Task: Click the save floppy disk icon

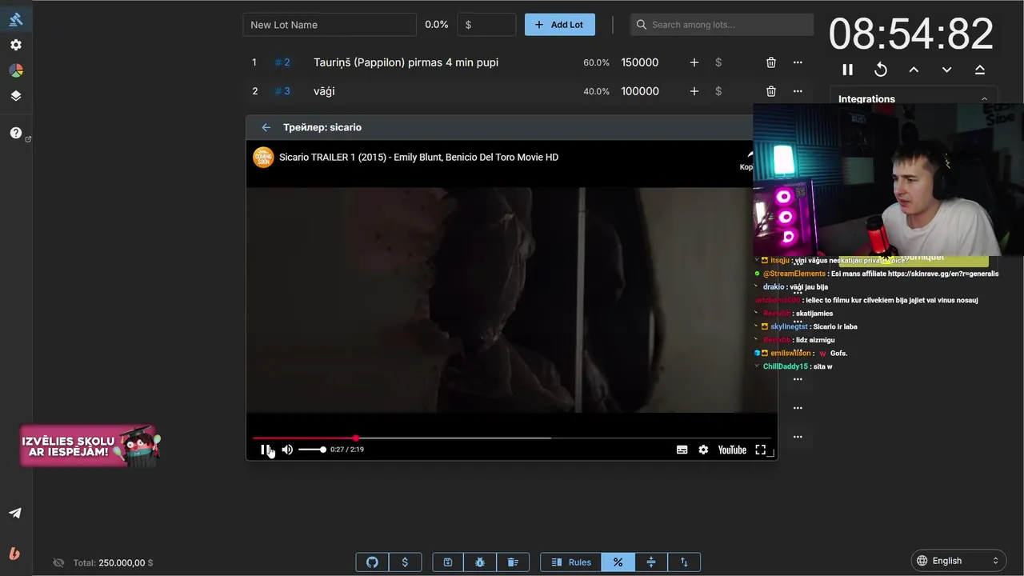Action: [x=448, y=562]
